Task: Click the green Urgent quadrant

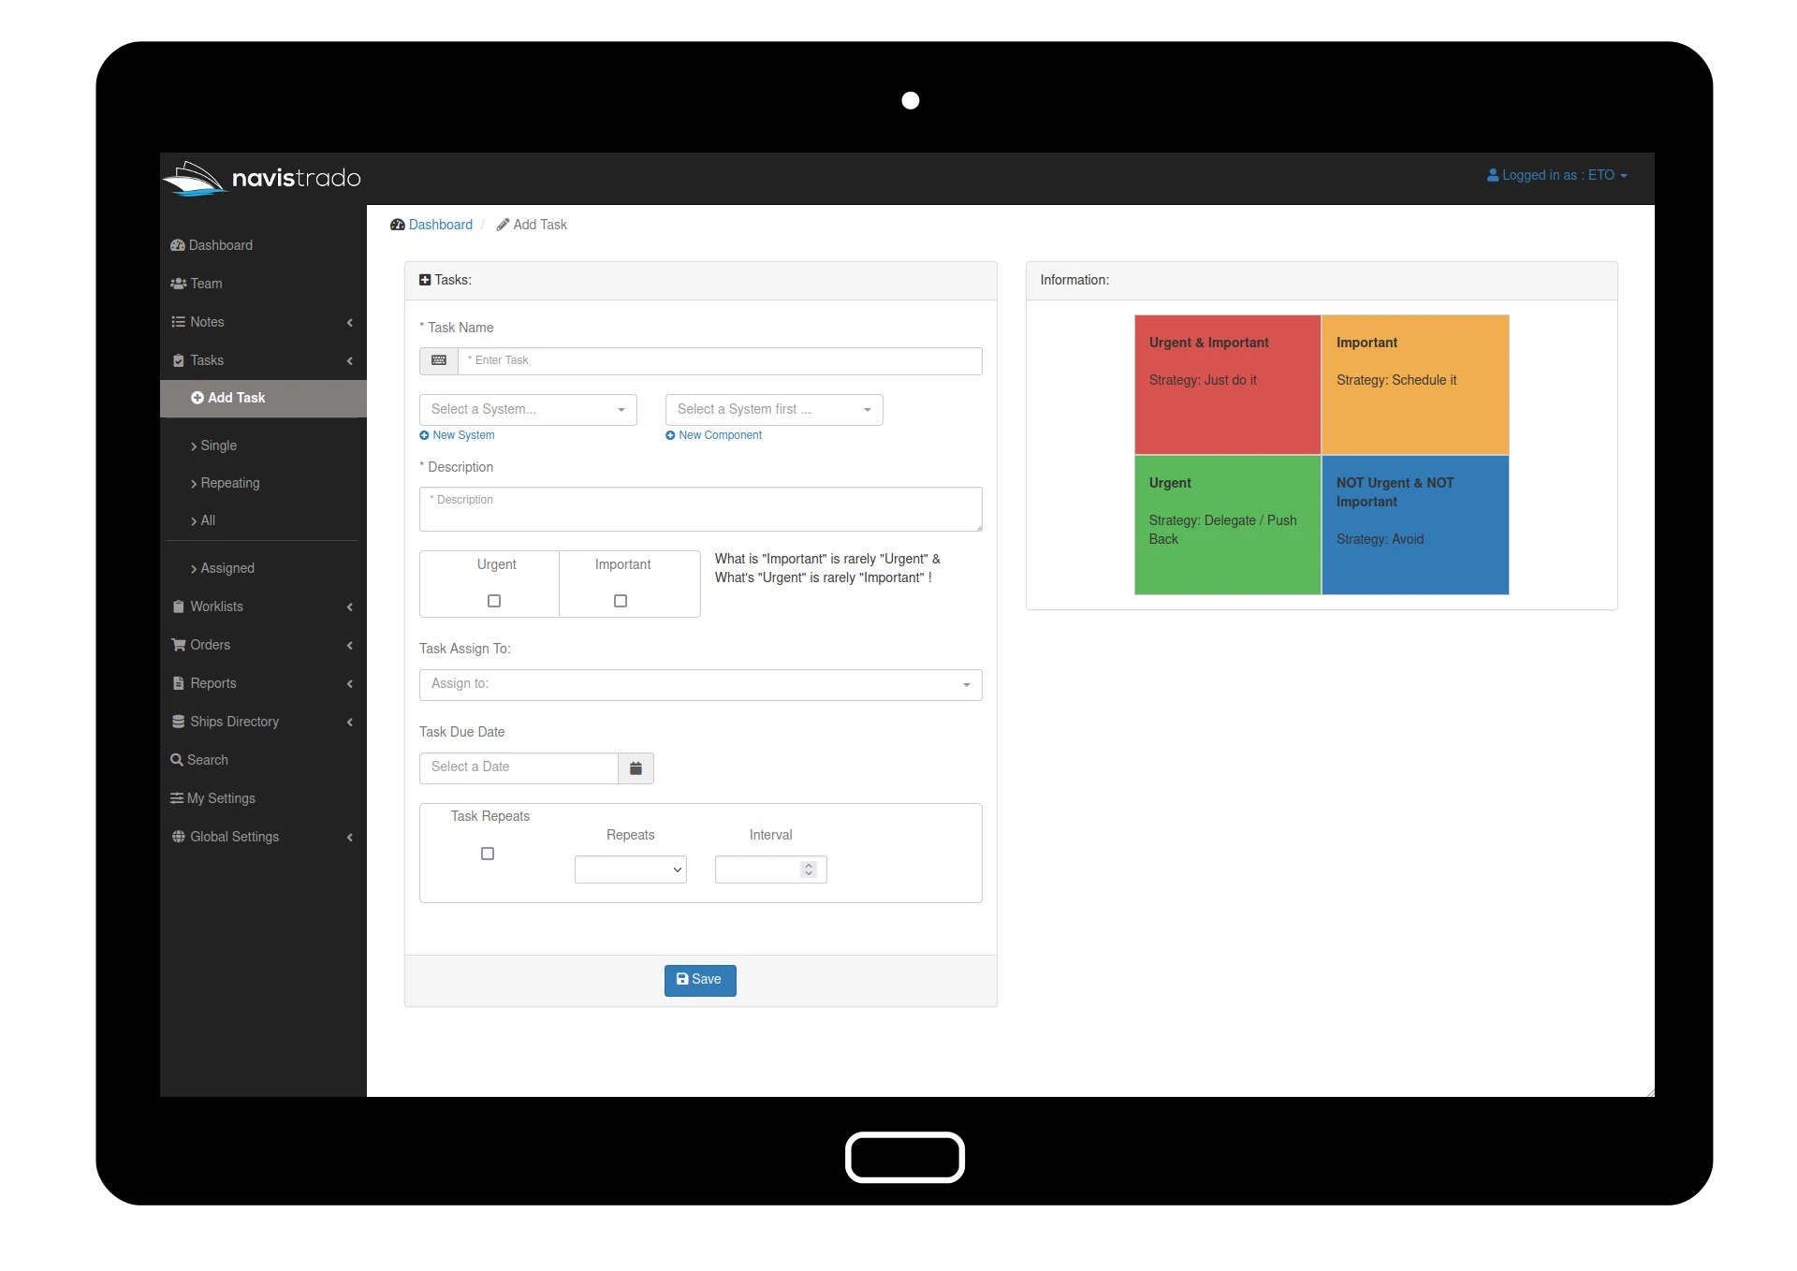Action: click(1227, 525)
